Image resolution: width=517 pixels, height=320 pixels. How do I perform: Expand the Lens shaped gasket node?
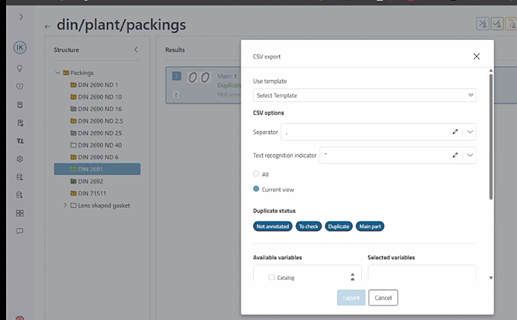coord(65,206)
